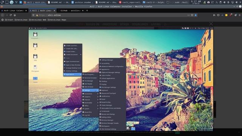
Task: Expand the System submenu
Action: pyautogui.click(x=90, y=108)
